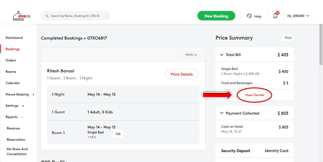Go to Dashboard in sidebar

click(14, 38)
